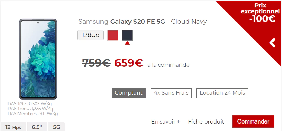Click the white left chevron arrow
The height and width of the screenshot is (131, 282).
pos(272,43)
